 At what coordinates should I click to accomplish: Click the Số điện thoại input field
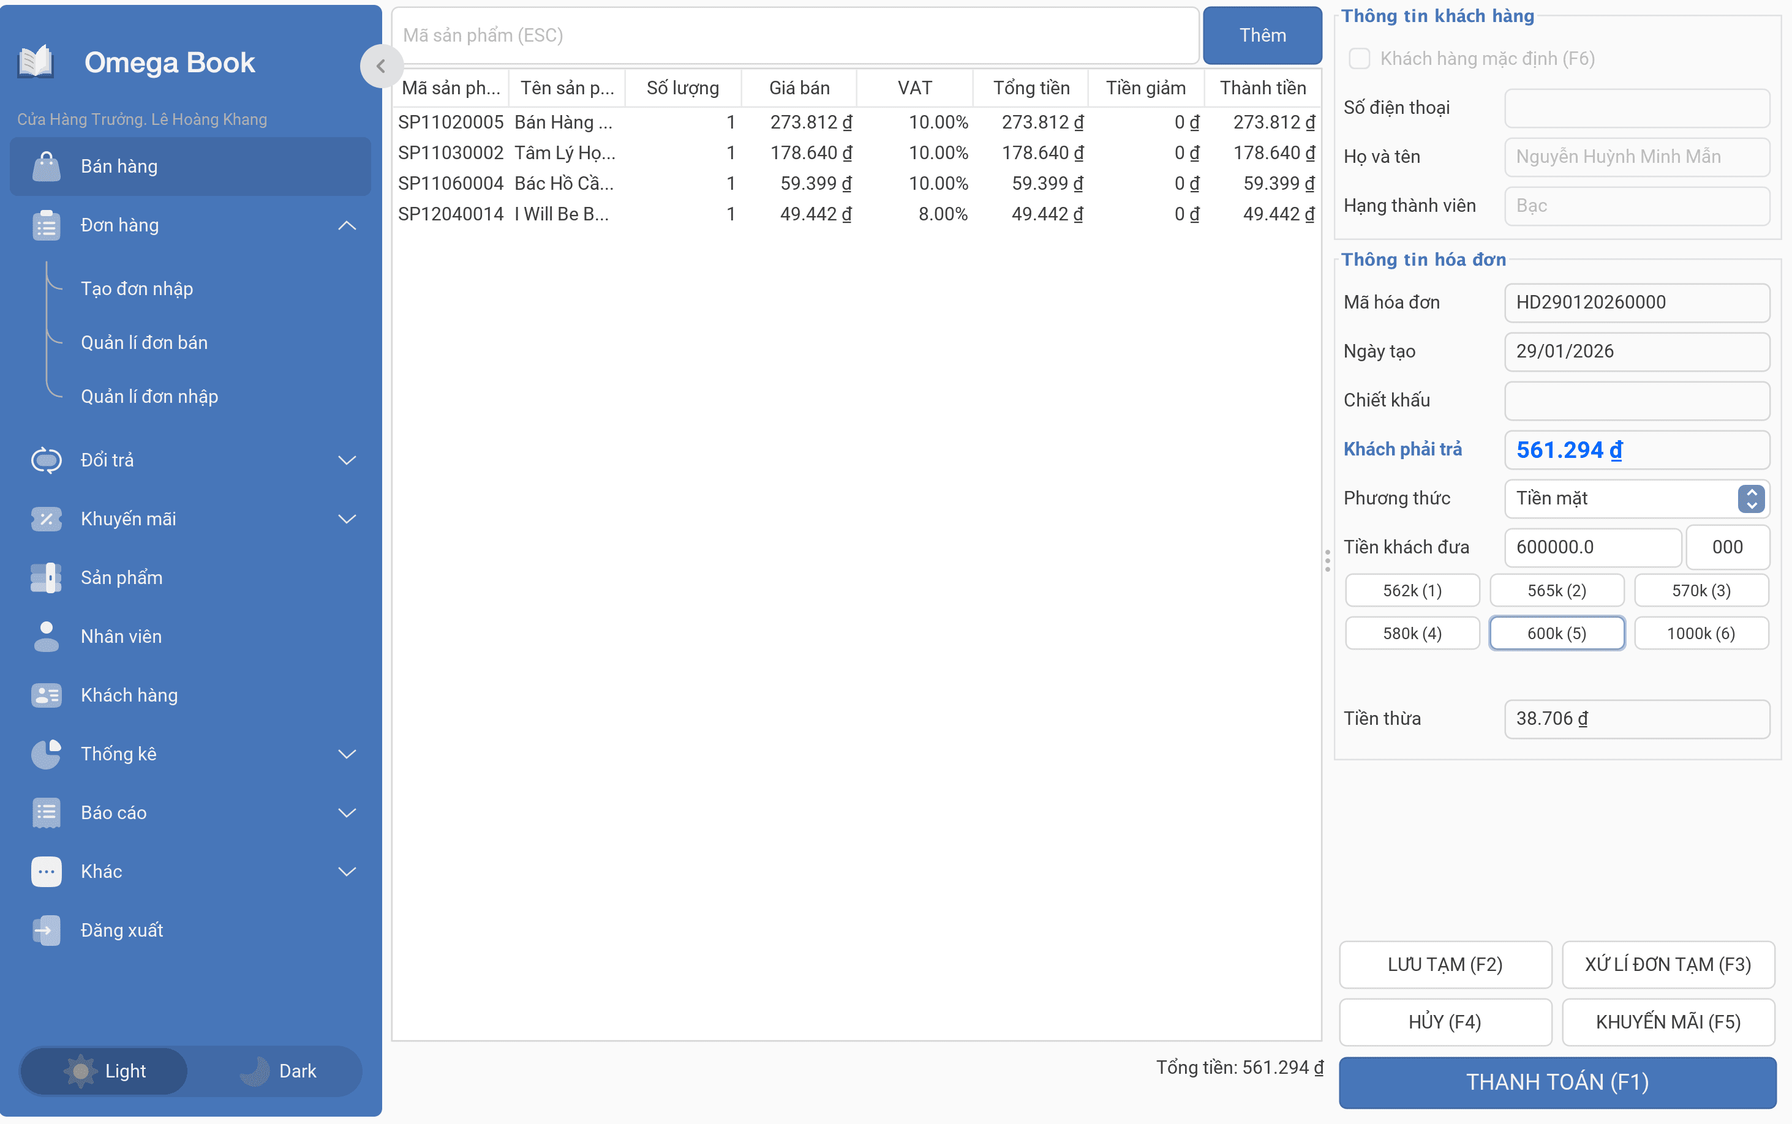click(x=1636, y=108)
